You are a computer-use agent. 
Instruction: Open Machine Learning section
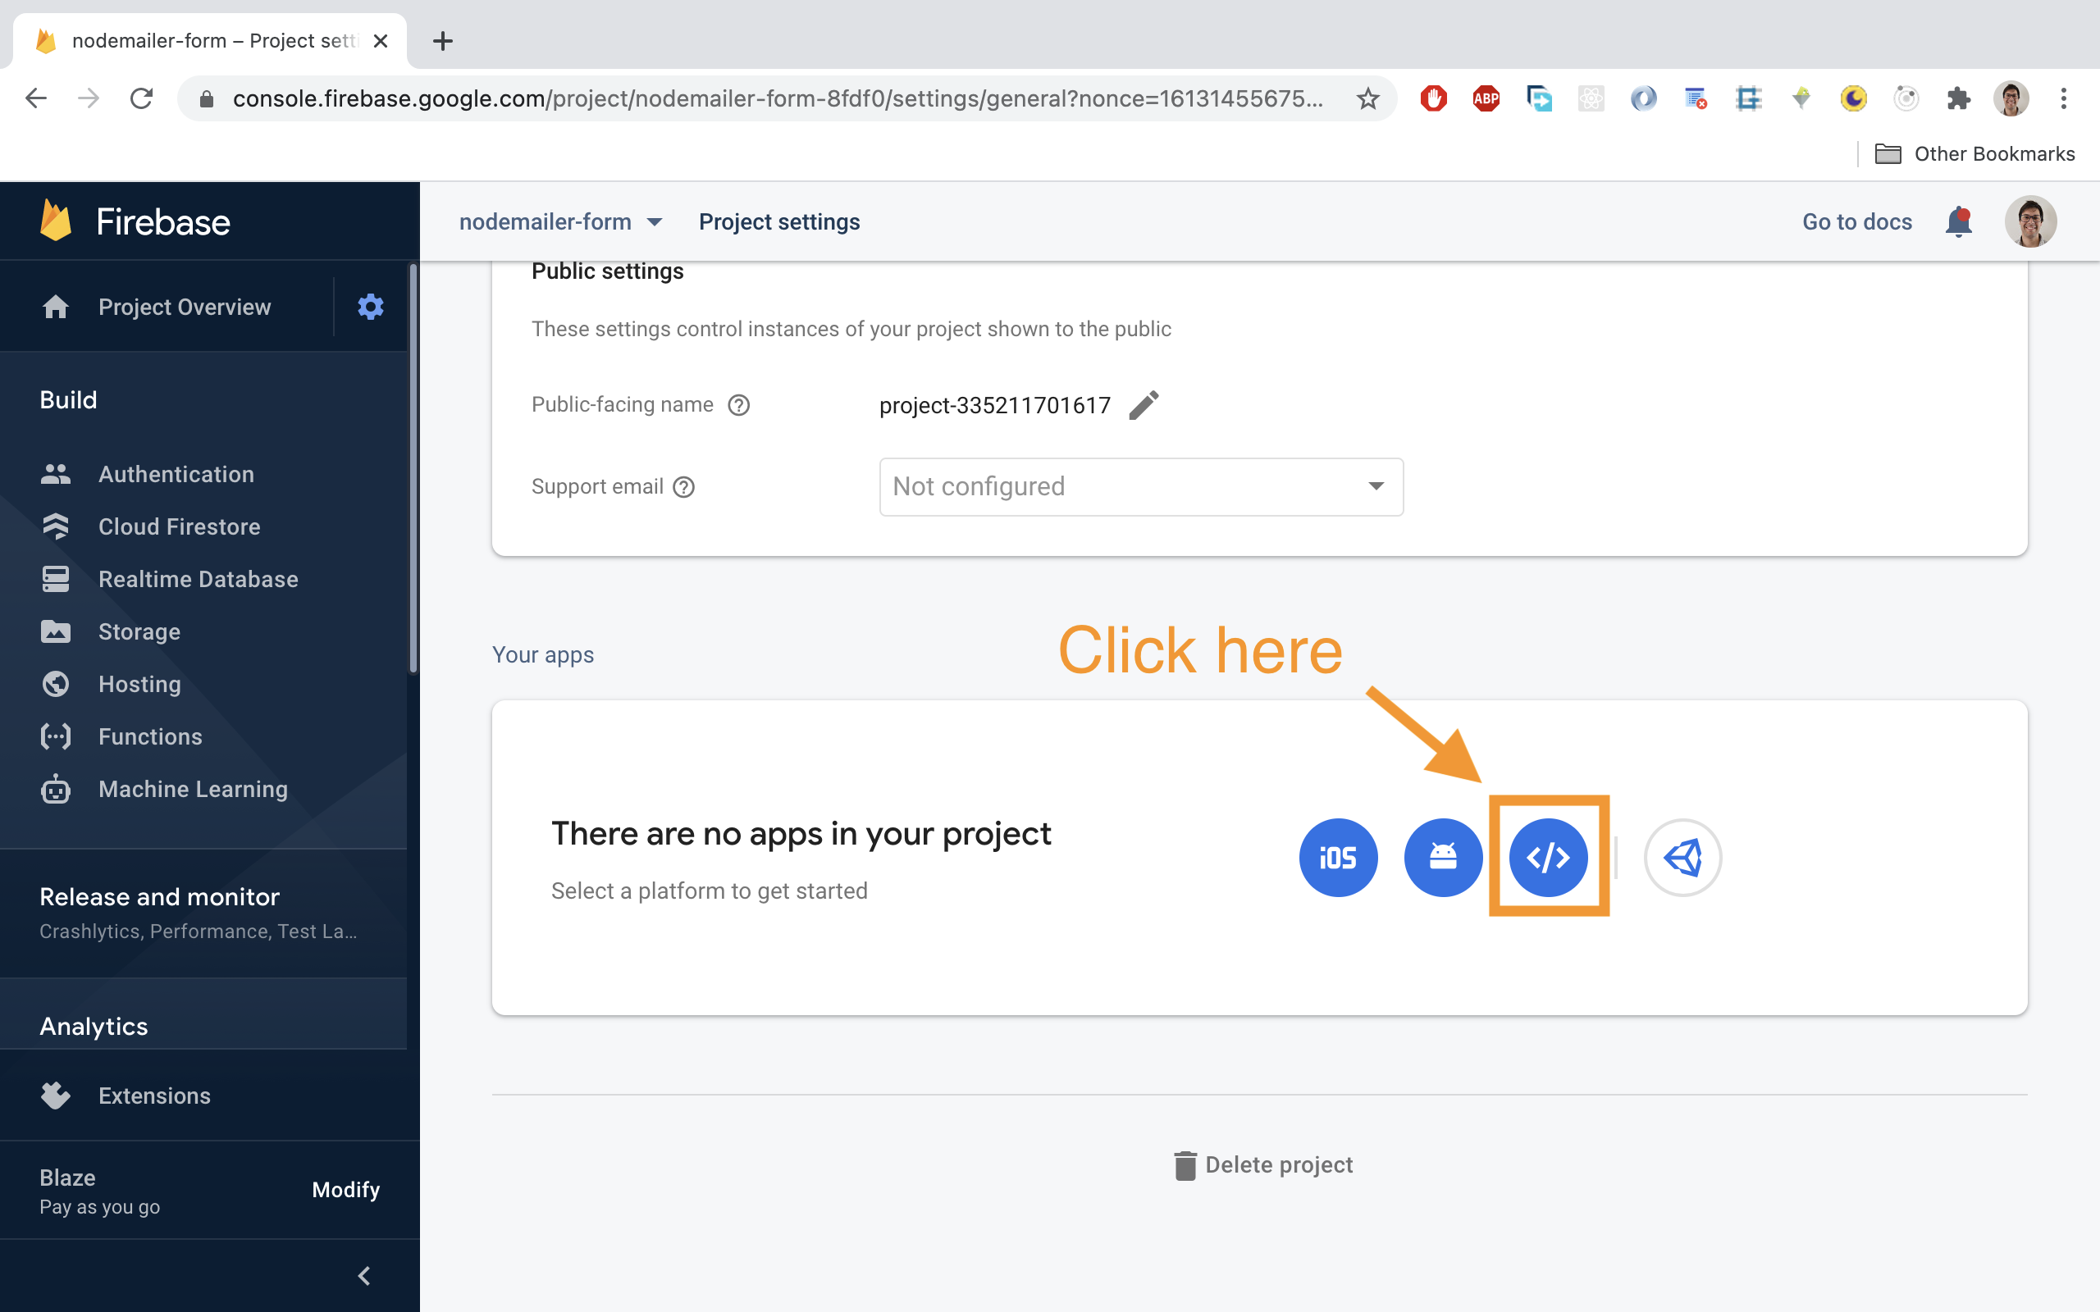(192, 789)
